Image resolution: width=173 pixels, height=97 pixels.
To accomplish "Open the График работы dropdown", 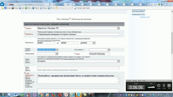I will [48, 50].
